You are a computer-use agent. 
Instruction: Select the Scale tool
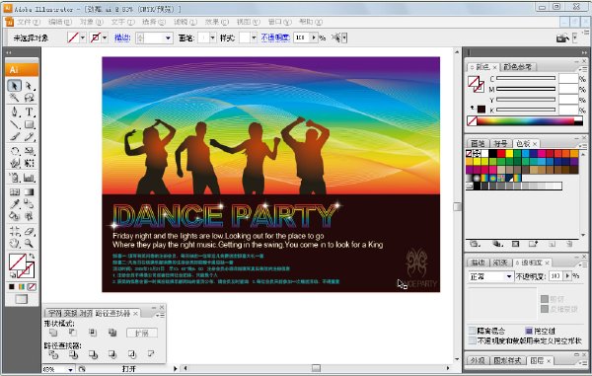pyautogui.click(x=29, y=151)
